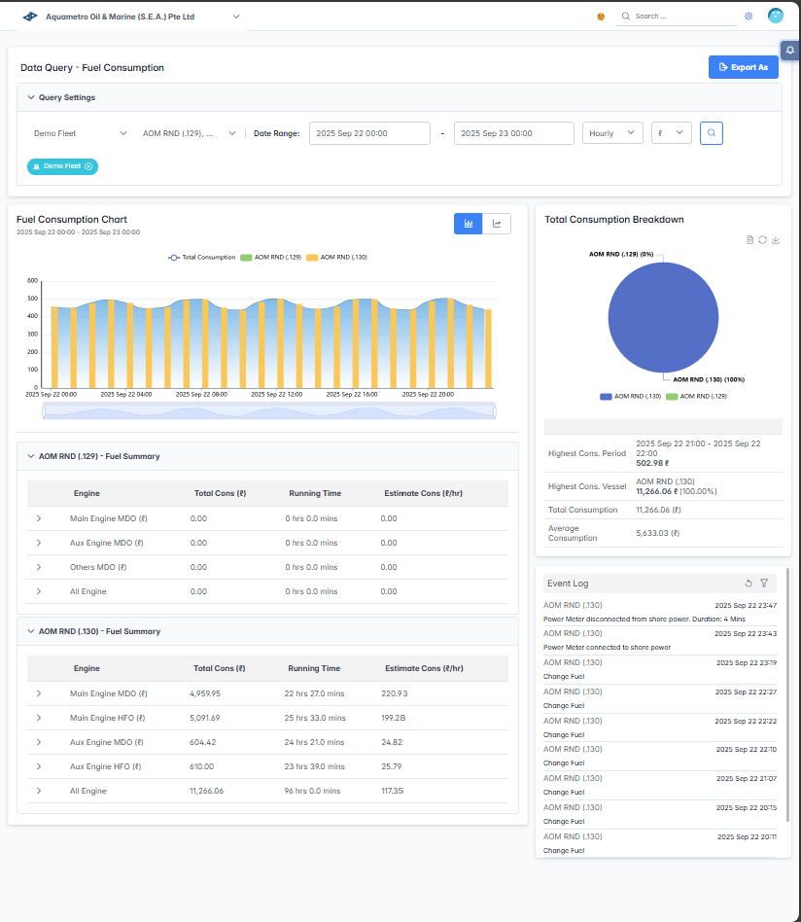Open the Hourly interval dropdown
Screen dimensions: 801x922
tap(612, 133)
